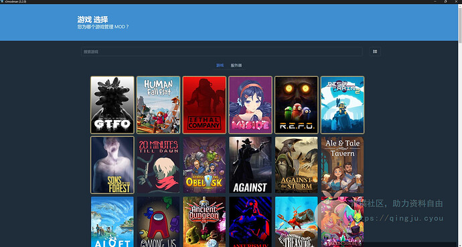Click the search games input field
Viewport: 462px width, 247px height.
(222, 51)
